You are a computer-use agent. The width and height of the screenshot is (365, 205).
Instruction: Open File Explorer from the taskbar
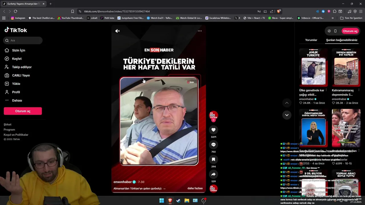point(187,200)
